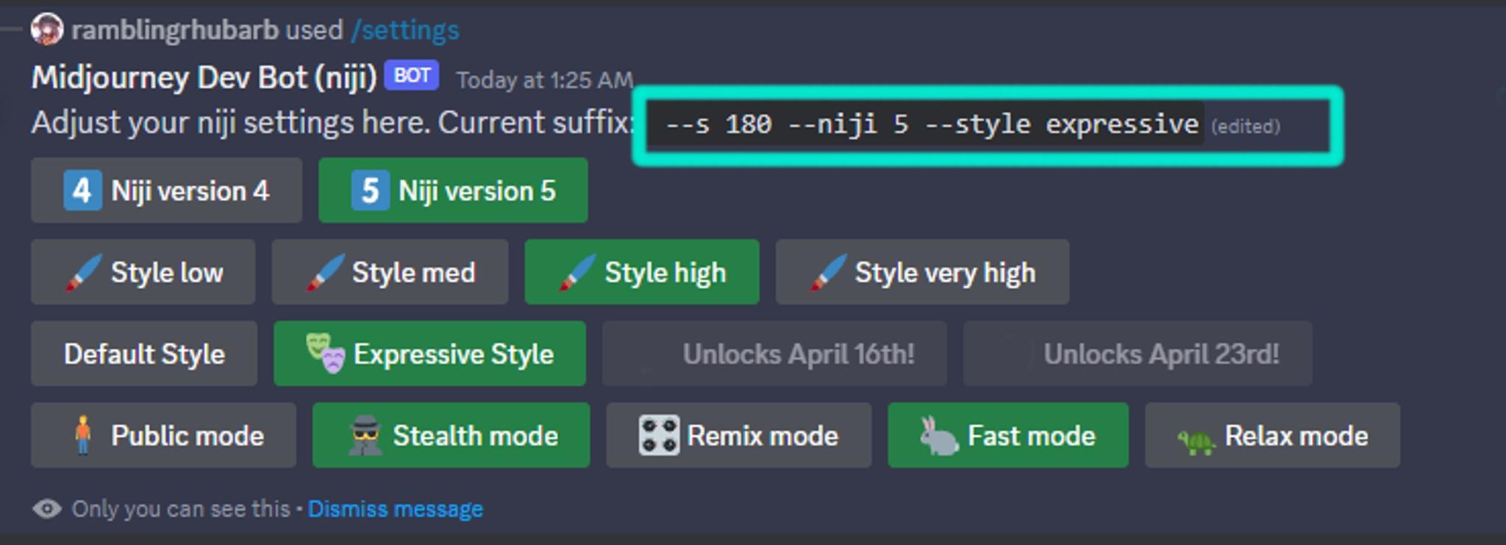
Task: Open the /settings command link
Action: [x=405, y=30]
